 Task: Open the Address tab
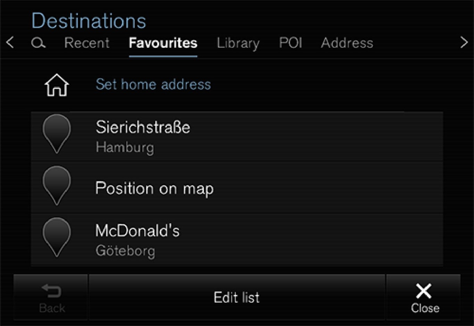(x=347, y=43)
